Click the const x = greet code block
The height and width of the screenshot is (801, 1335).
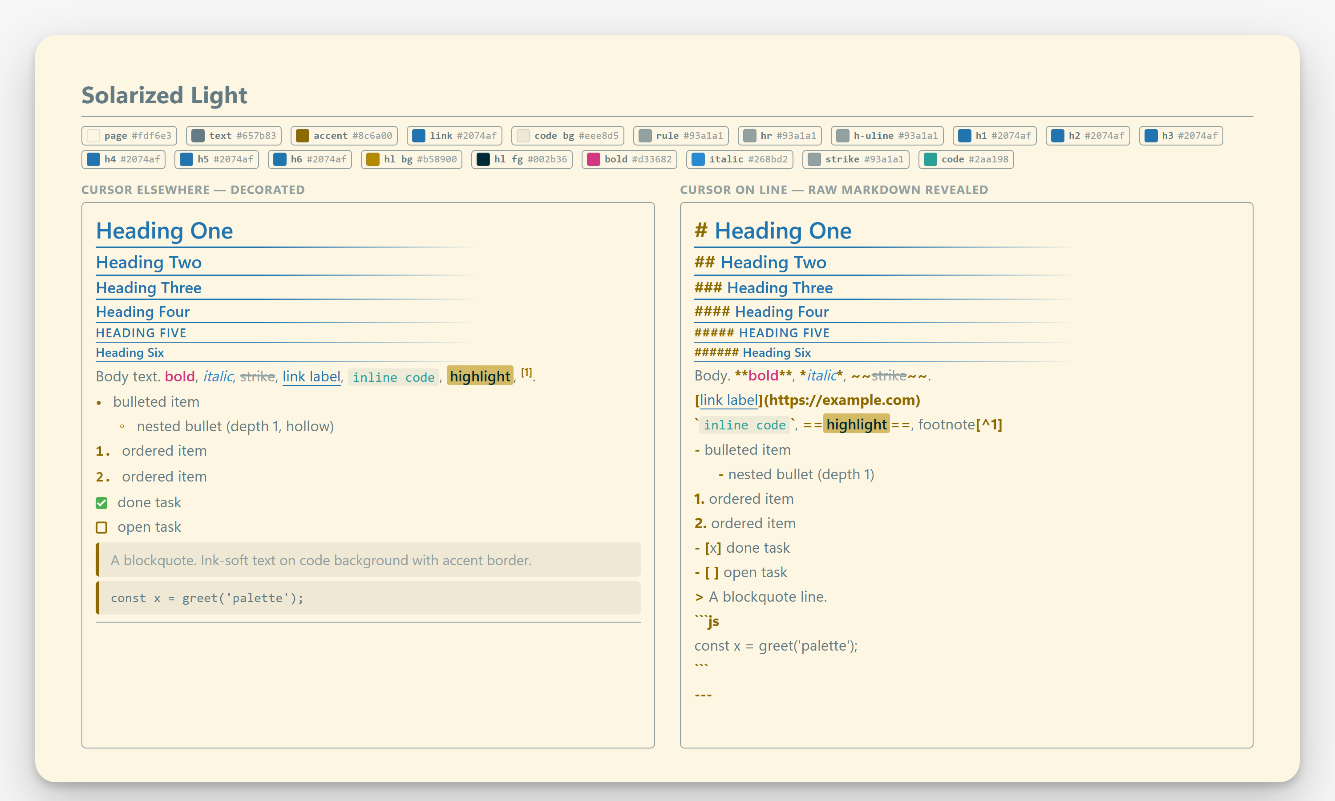368,598
